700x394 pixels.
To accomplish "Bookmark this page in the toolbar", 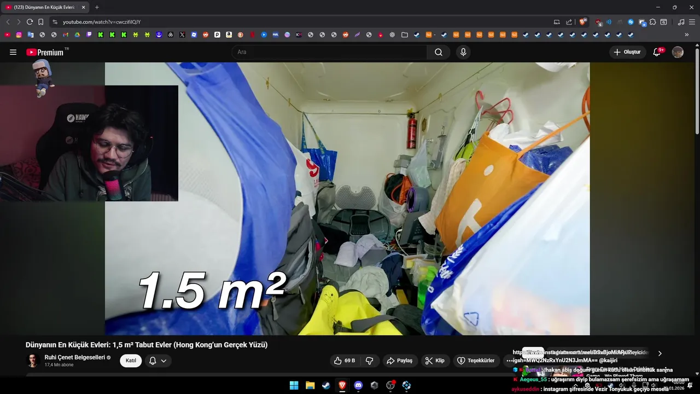I will [x=41, y=22].
